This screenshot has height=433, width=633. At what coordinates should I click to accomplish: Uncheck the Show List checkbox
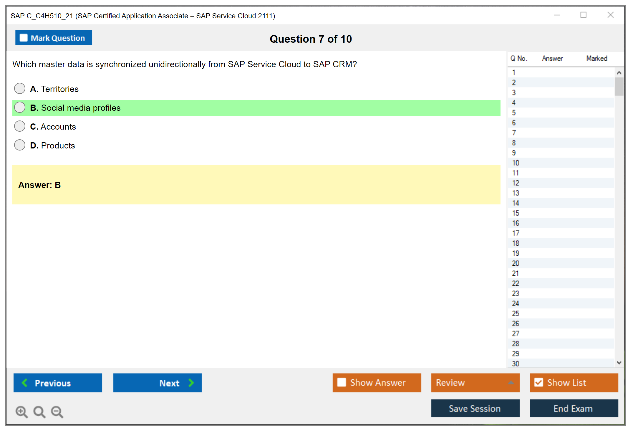pyautogui.click(x=538, y=382)
